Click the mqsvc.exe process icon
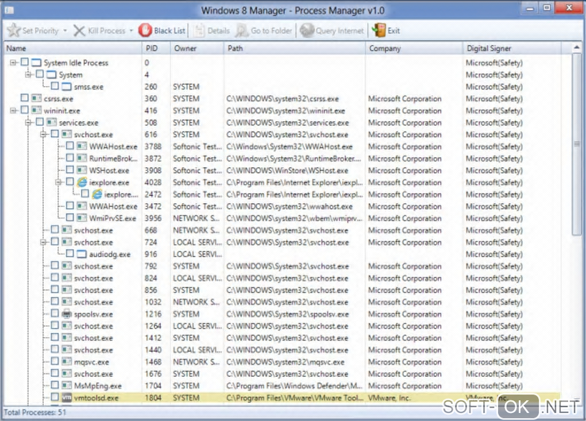 coord(67,362)
